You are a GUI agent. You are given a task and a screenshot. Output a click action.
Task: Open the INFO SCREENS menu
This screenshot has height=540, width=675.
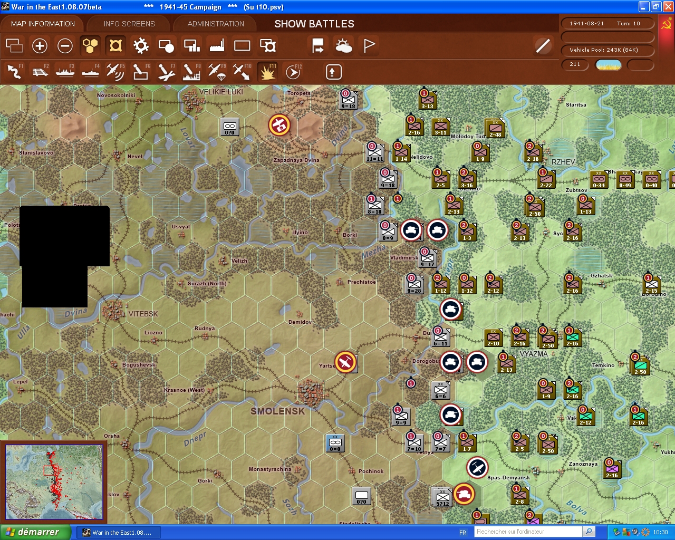pos(129,23)
